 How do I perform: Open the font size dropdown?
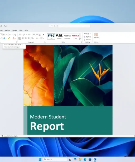coord(2,35)
